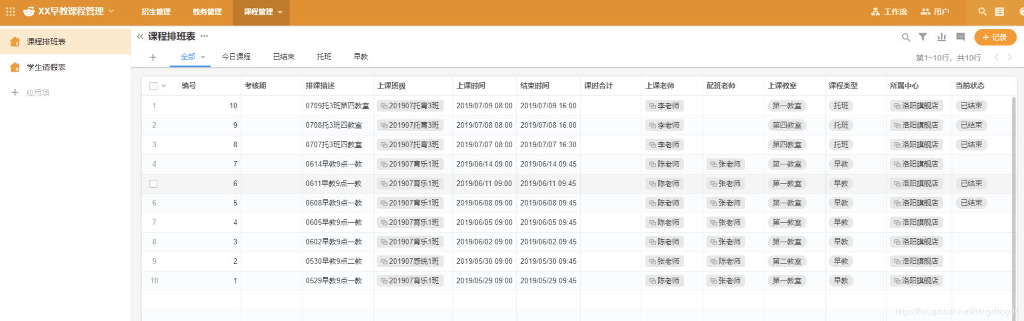This screenshot has width=1024, height=321.
Task: Open the app grid launcher icon
Action: 10,11
